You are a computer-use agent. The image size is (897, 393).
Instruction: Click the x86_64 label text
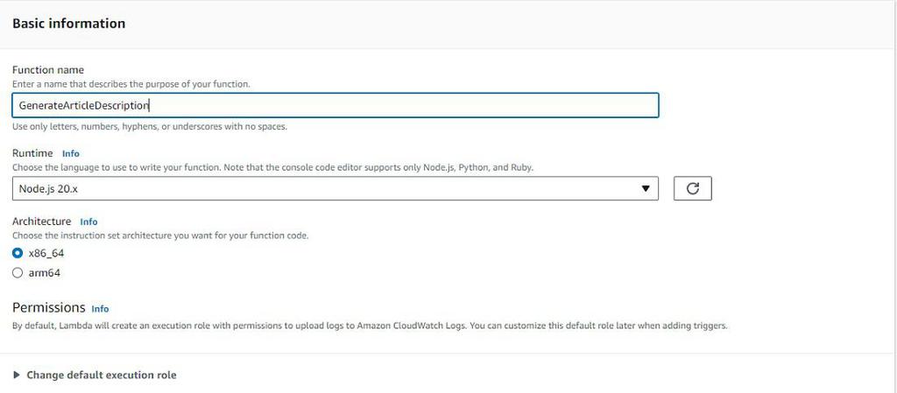click(46, 253)
